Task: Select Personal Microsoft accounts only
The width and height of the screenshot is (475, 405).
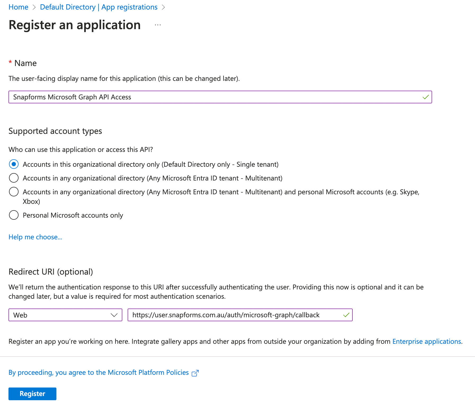Action: point(14,215)
